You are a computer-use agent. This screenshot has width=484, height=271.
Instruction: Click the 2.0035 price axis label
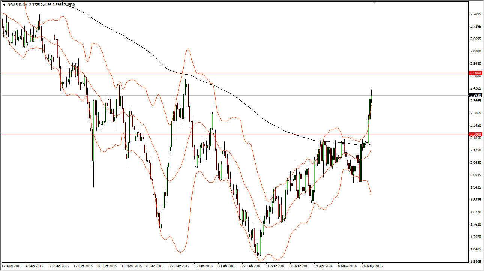pyautogui.click(x=475, y=175)
